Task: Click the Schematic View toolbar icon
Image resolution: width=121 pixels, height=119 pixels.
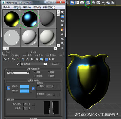Action: click(82, 3)
